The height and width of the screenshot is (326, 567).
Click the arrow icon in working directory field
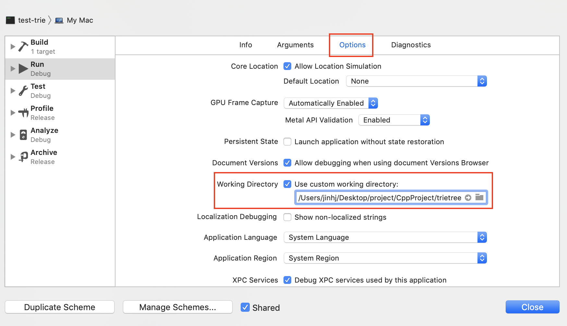coord(468,198)
